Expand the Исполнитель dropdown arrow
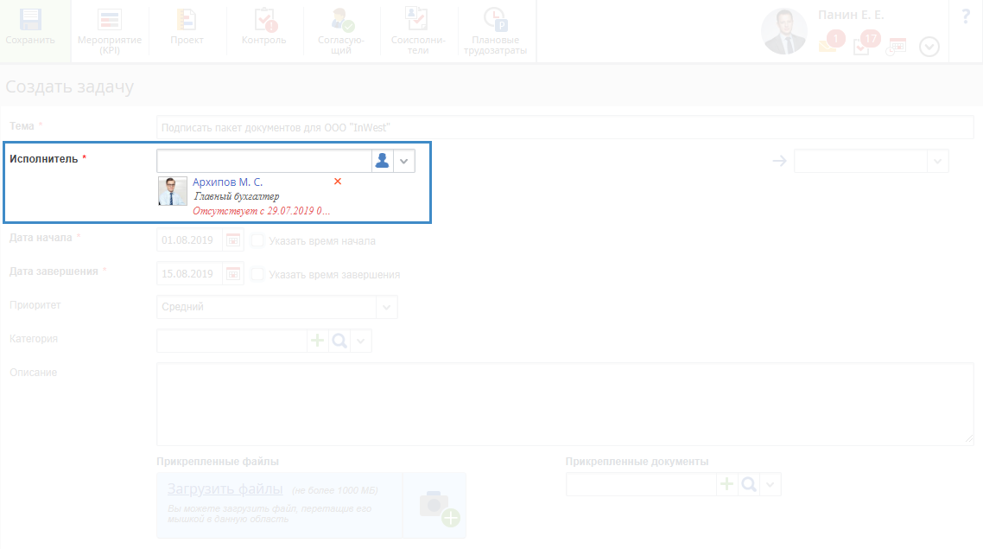 click(x=403, y=162)
